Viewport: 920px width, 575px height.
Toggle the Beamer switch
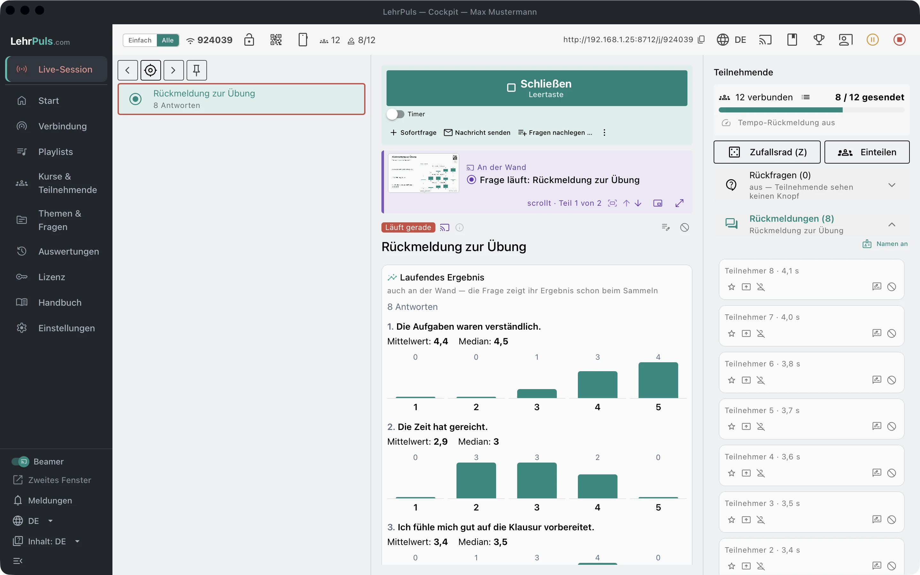[20, 461]
